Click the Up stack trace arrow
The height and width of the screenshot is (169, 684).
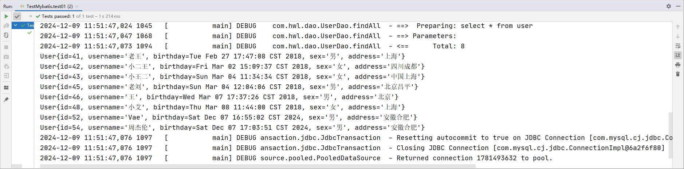point(678,27)
